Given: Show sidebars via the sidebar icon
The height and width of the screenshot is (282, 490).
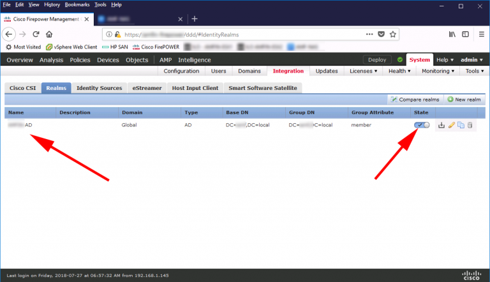Looking at the screenshot, I should (x=465, y=34).
